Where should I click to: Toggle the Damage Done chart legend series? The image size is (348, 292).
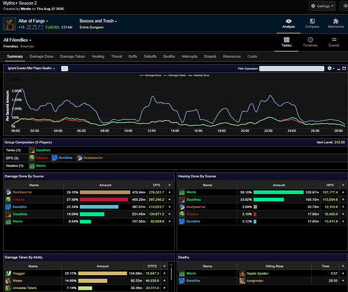(150, 75)
